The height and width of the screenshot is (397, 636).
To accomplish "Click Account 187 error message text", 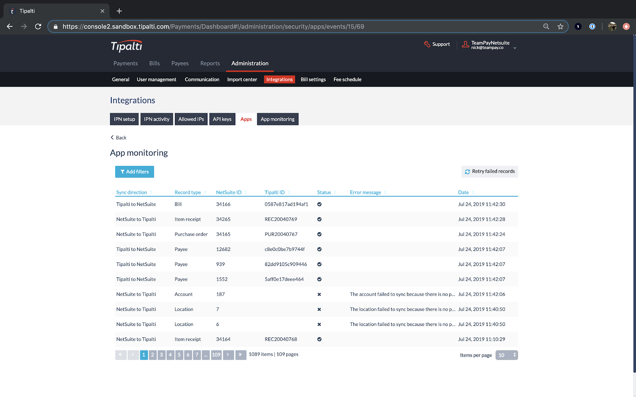I will (x=403, y=294).
